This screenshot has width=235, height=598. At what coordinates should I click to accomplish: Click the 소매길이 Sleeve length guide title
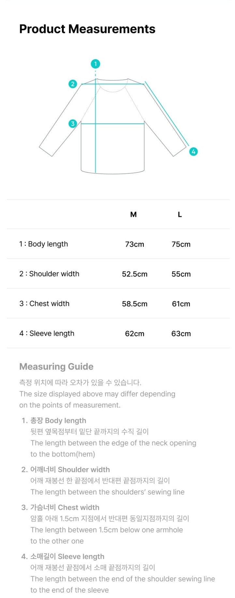point(67,556)
